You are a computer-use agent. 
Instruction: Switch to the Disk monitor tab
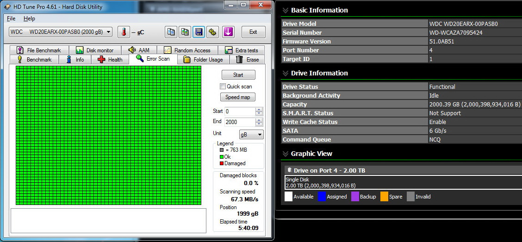point(95,50)
